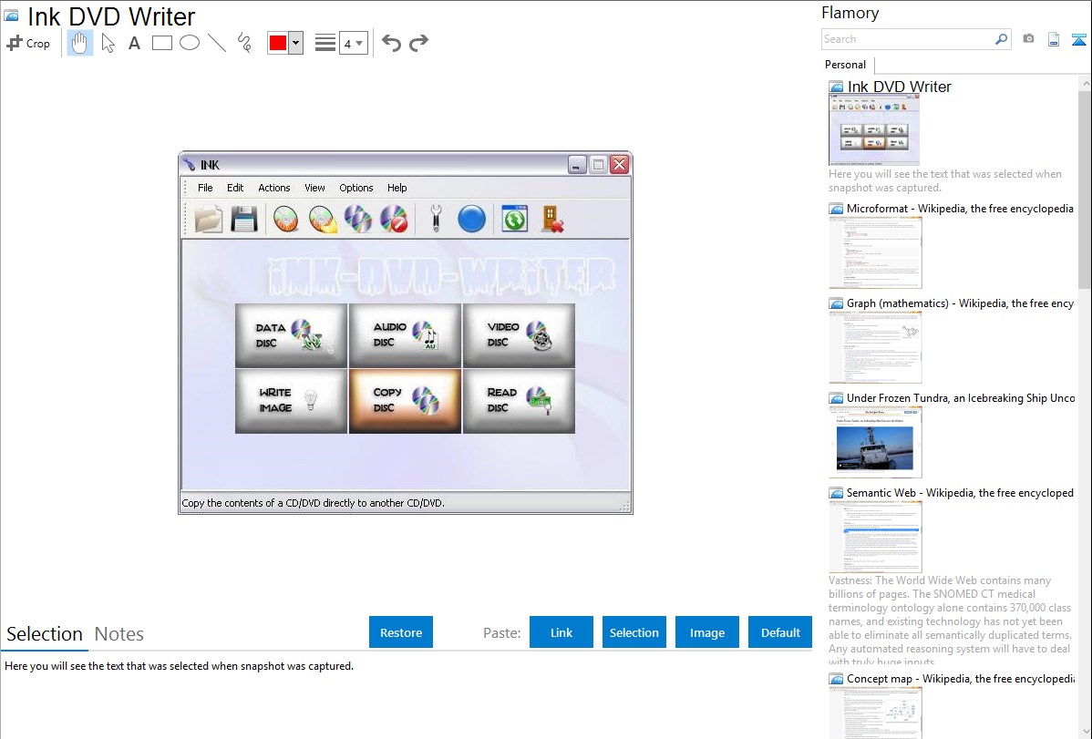The height and width of the screenshot is (739, 1092).
Task: Open the Microformat Wikipedia snapshot thumbnail
Action: pyautogui.click(x=875, y=252)
